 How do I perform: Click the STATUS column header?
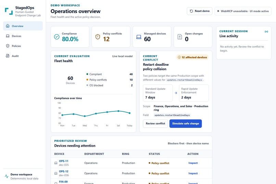point(154,154)
